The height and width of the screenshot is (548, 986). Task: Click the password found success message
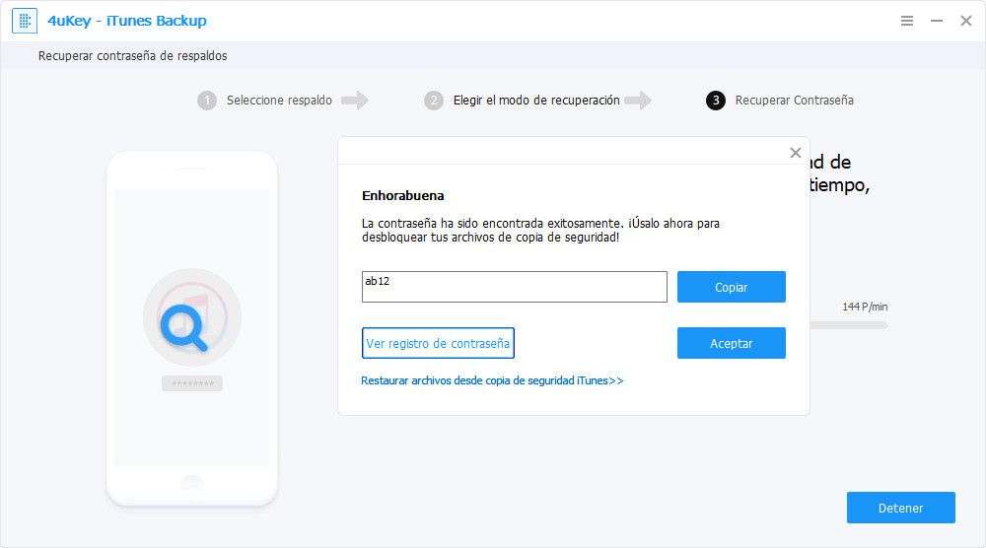[540, 230]
